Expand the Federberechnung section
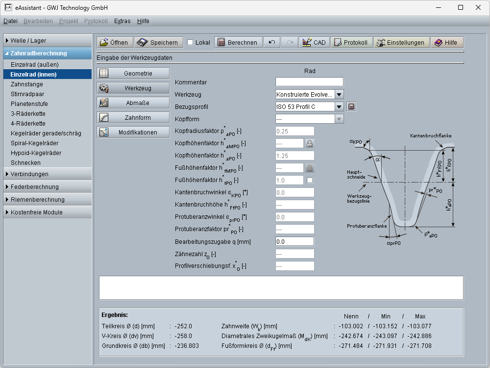This screenshot has height=368, width=490. click(48, 187)
